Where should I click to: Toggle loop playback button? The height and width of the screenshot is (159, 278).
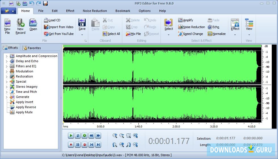[78, 136]
